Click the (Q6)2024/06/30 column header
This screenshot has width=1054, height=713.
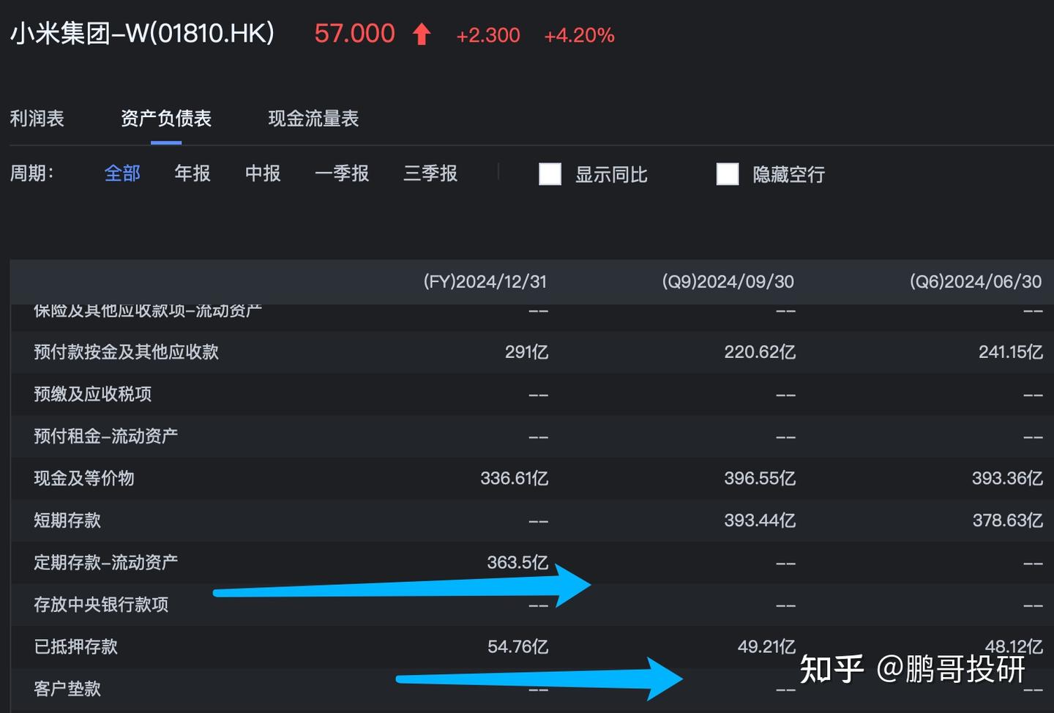(973, 281)
